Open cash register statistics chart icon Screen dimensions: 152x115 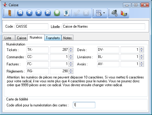click(124, 13)
